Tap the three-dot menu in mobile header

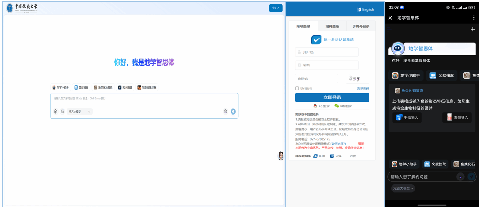[473, 18]
